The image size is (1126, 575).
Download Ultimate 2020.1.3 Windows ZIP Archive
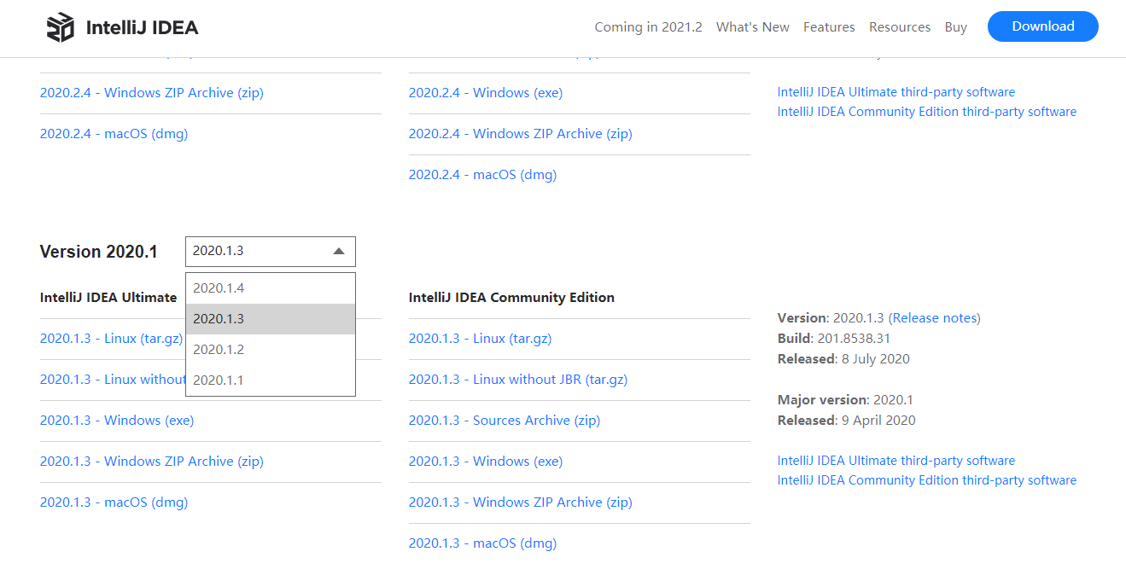pos(152,462)
